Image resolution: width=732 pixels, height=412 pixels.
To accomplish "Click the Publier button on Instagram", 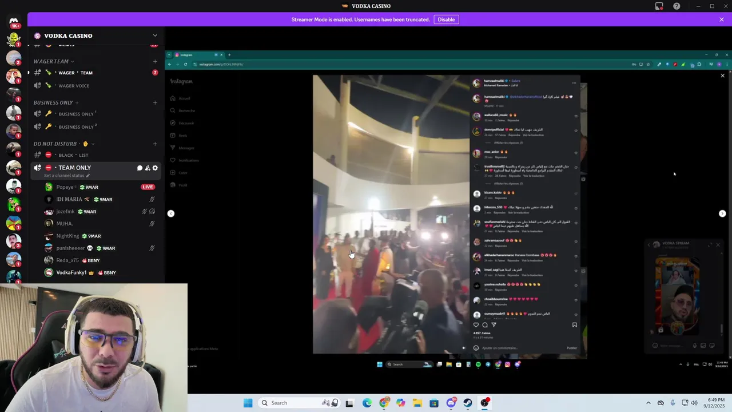I will 572,348.
